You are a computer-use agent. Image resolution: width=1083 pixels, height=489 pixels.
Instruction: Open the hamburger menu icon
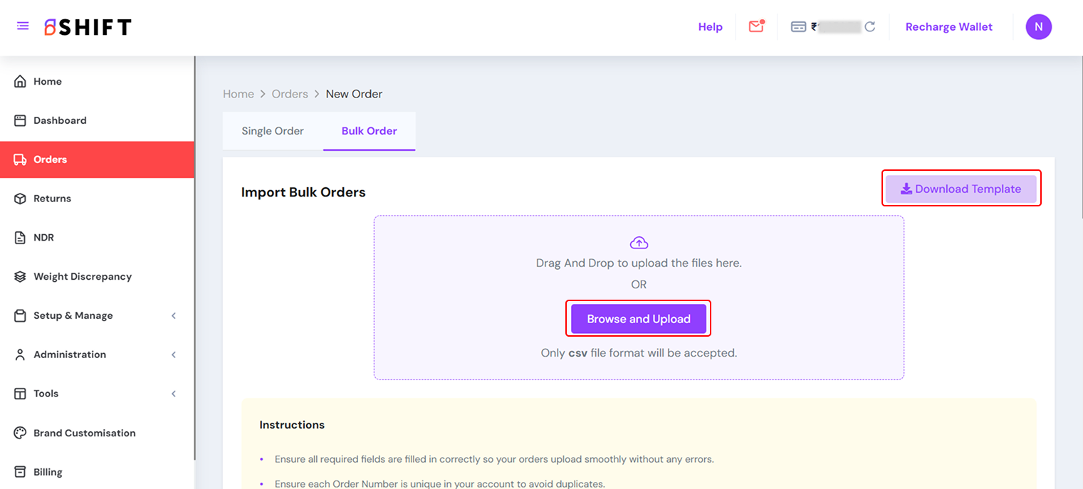pyautogui.click(x=23, y=26)
